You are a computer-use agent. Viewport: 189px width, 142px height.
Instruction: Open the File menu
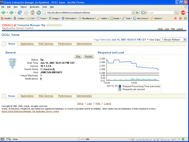(x=3, y=7)
